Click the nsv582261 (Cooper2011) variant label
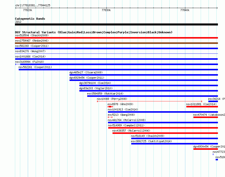The width and height of the screenshot is (225, 177). [x=35, y=67]
